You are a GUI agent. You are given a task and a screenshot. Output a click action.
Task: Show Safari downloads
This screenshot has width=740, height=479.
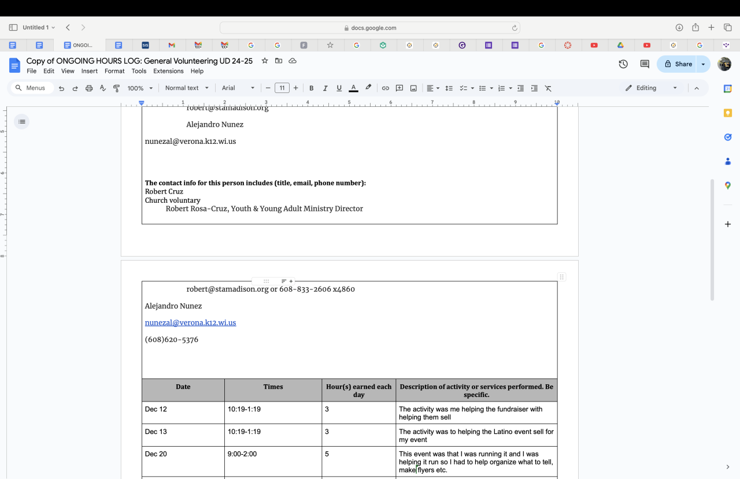click(679, 28)
